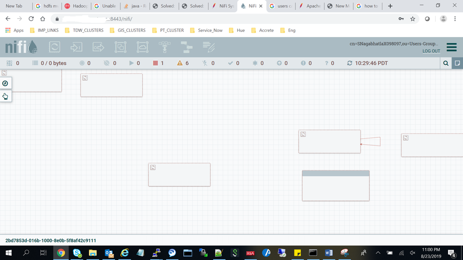This screenshot has width=463, height=260.
Task: Close the active NiFi browser tab
Action: pos(261,6)
